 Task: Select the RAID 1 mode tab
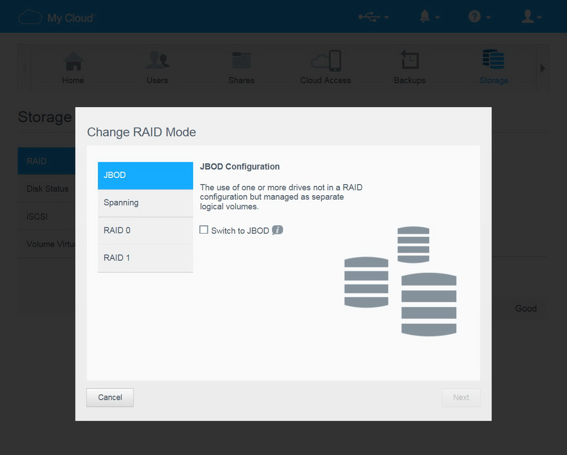(x=145, y=258)
